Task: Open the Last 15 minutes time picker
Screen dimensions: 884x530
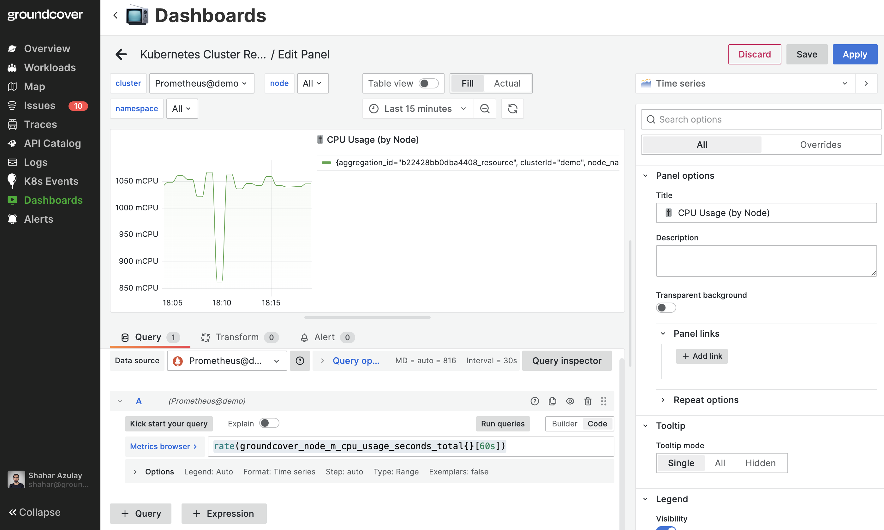Action: pyautogui.click(x=418, y=109)
